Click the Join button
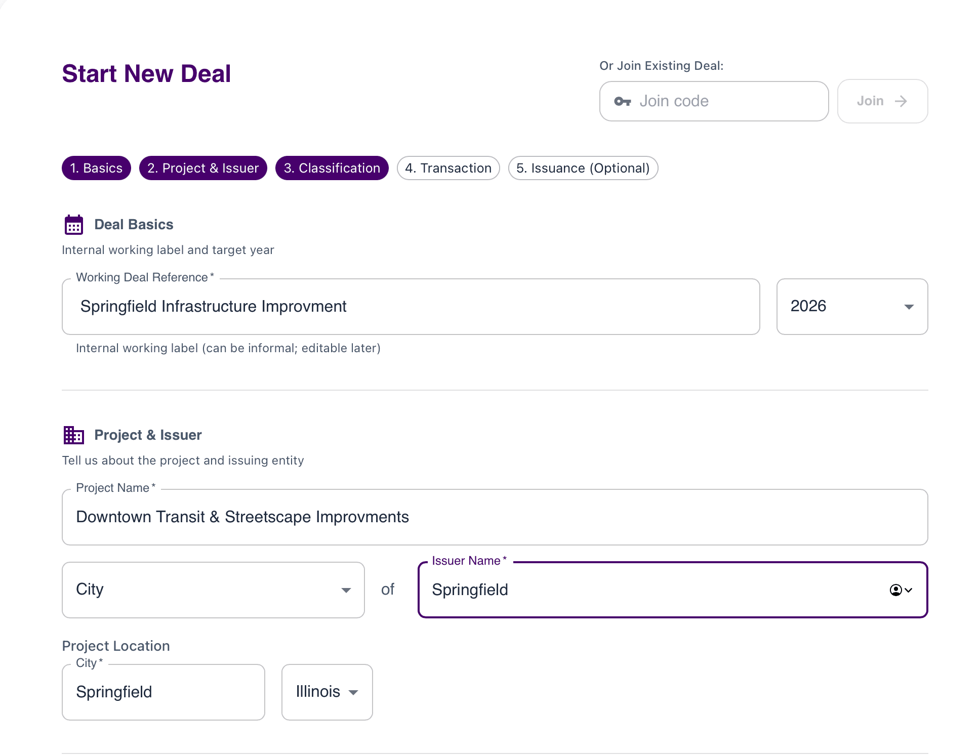The image size is (980, 755). [x=882, y=101]
